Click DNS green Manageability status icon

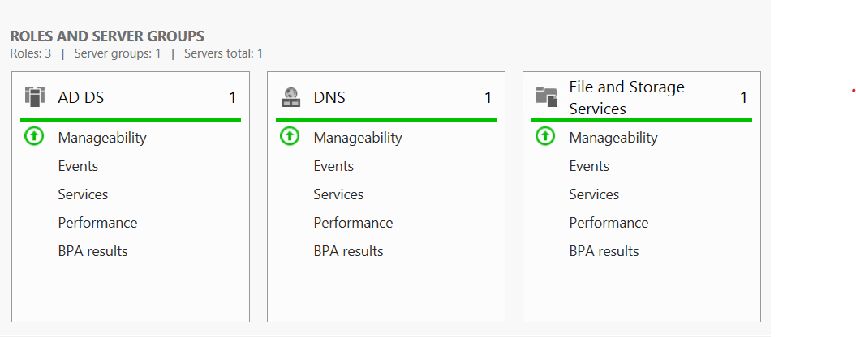pyautogui.click(x=290, y=136)
